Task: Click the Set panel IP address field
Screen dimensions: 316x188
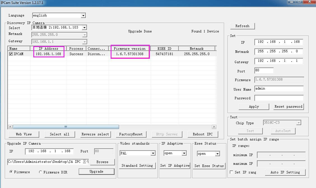Action: coord(279,42)
